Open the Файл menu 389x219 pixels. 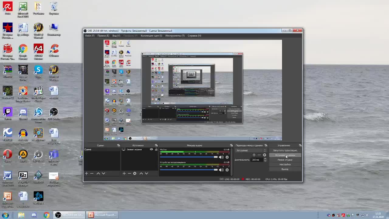[x=90, y=36]
